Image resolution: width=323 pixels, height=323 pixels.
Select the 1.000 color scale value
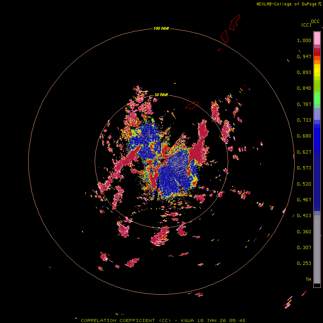click(304, 40)
